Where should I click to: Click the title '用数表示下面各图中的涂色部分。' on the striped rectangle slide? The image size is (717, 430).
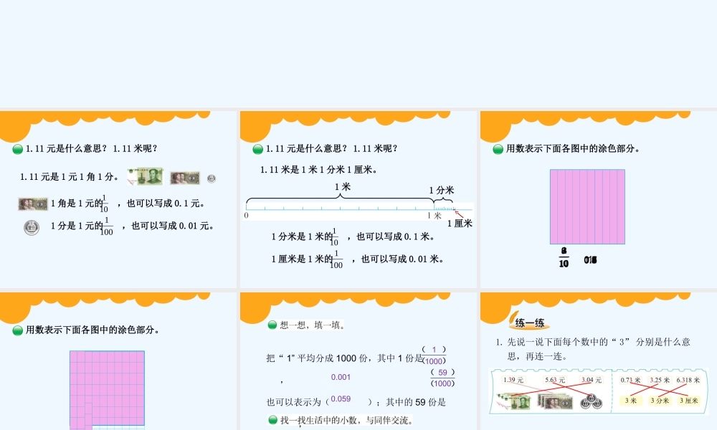tap(574, 149)
